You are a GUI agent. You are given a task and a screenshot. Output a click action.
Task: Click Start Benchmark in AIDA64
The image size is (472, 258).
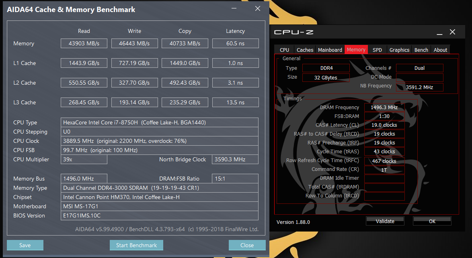coord(136,245)
